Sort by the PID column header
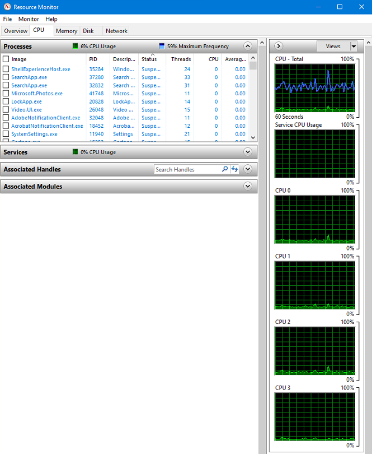 pos(98,59)
